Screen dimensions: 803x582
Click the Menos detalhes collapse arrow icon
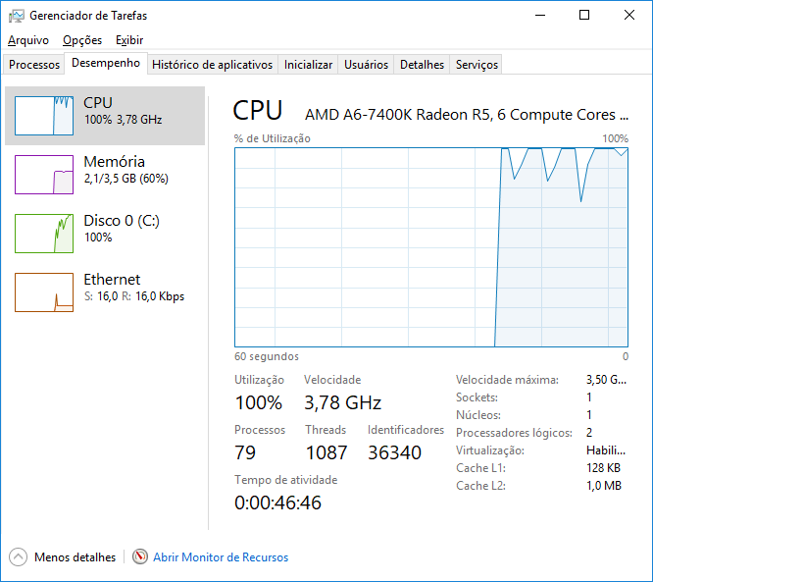(19, 557)
